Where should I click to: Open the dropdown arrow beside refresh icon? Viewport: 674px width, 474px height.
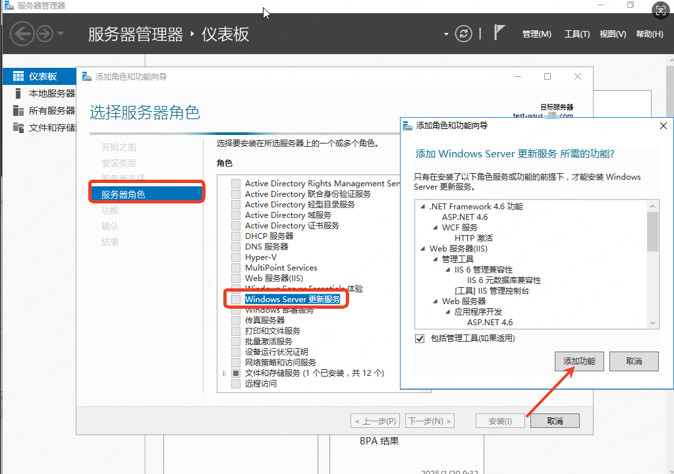(446, 34)
